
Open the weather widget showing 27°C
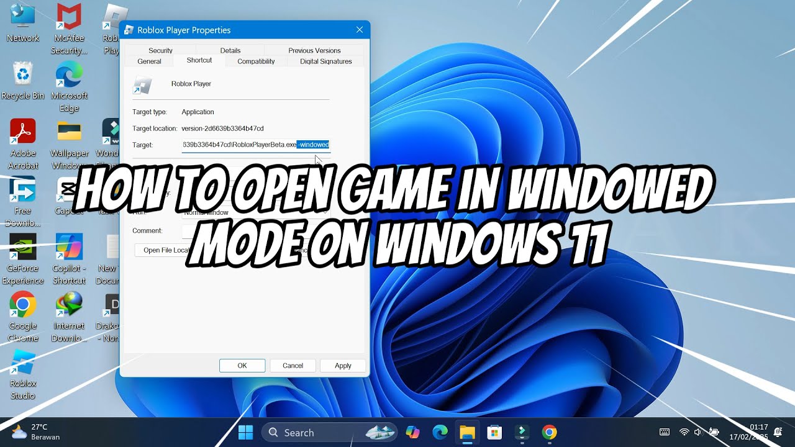[36, 432]
